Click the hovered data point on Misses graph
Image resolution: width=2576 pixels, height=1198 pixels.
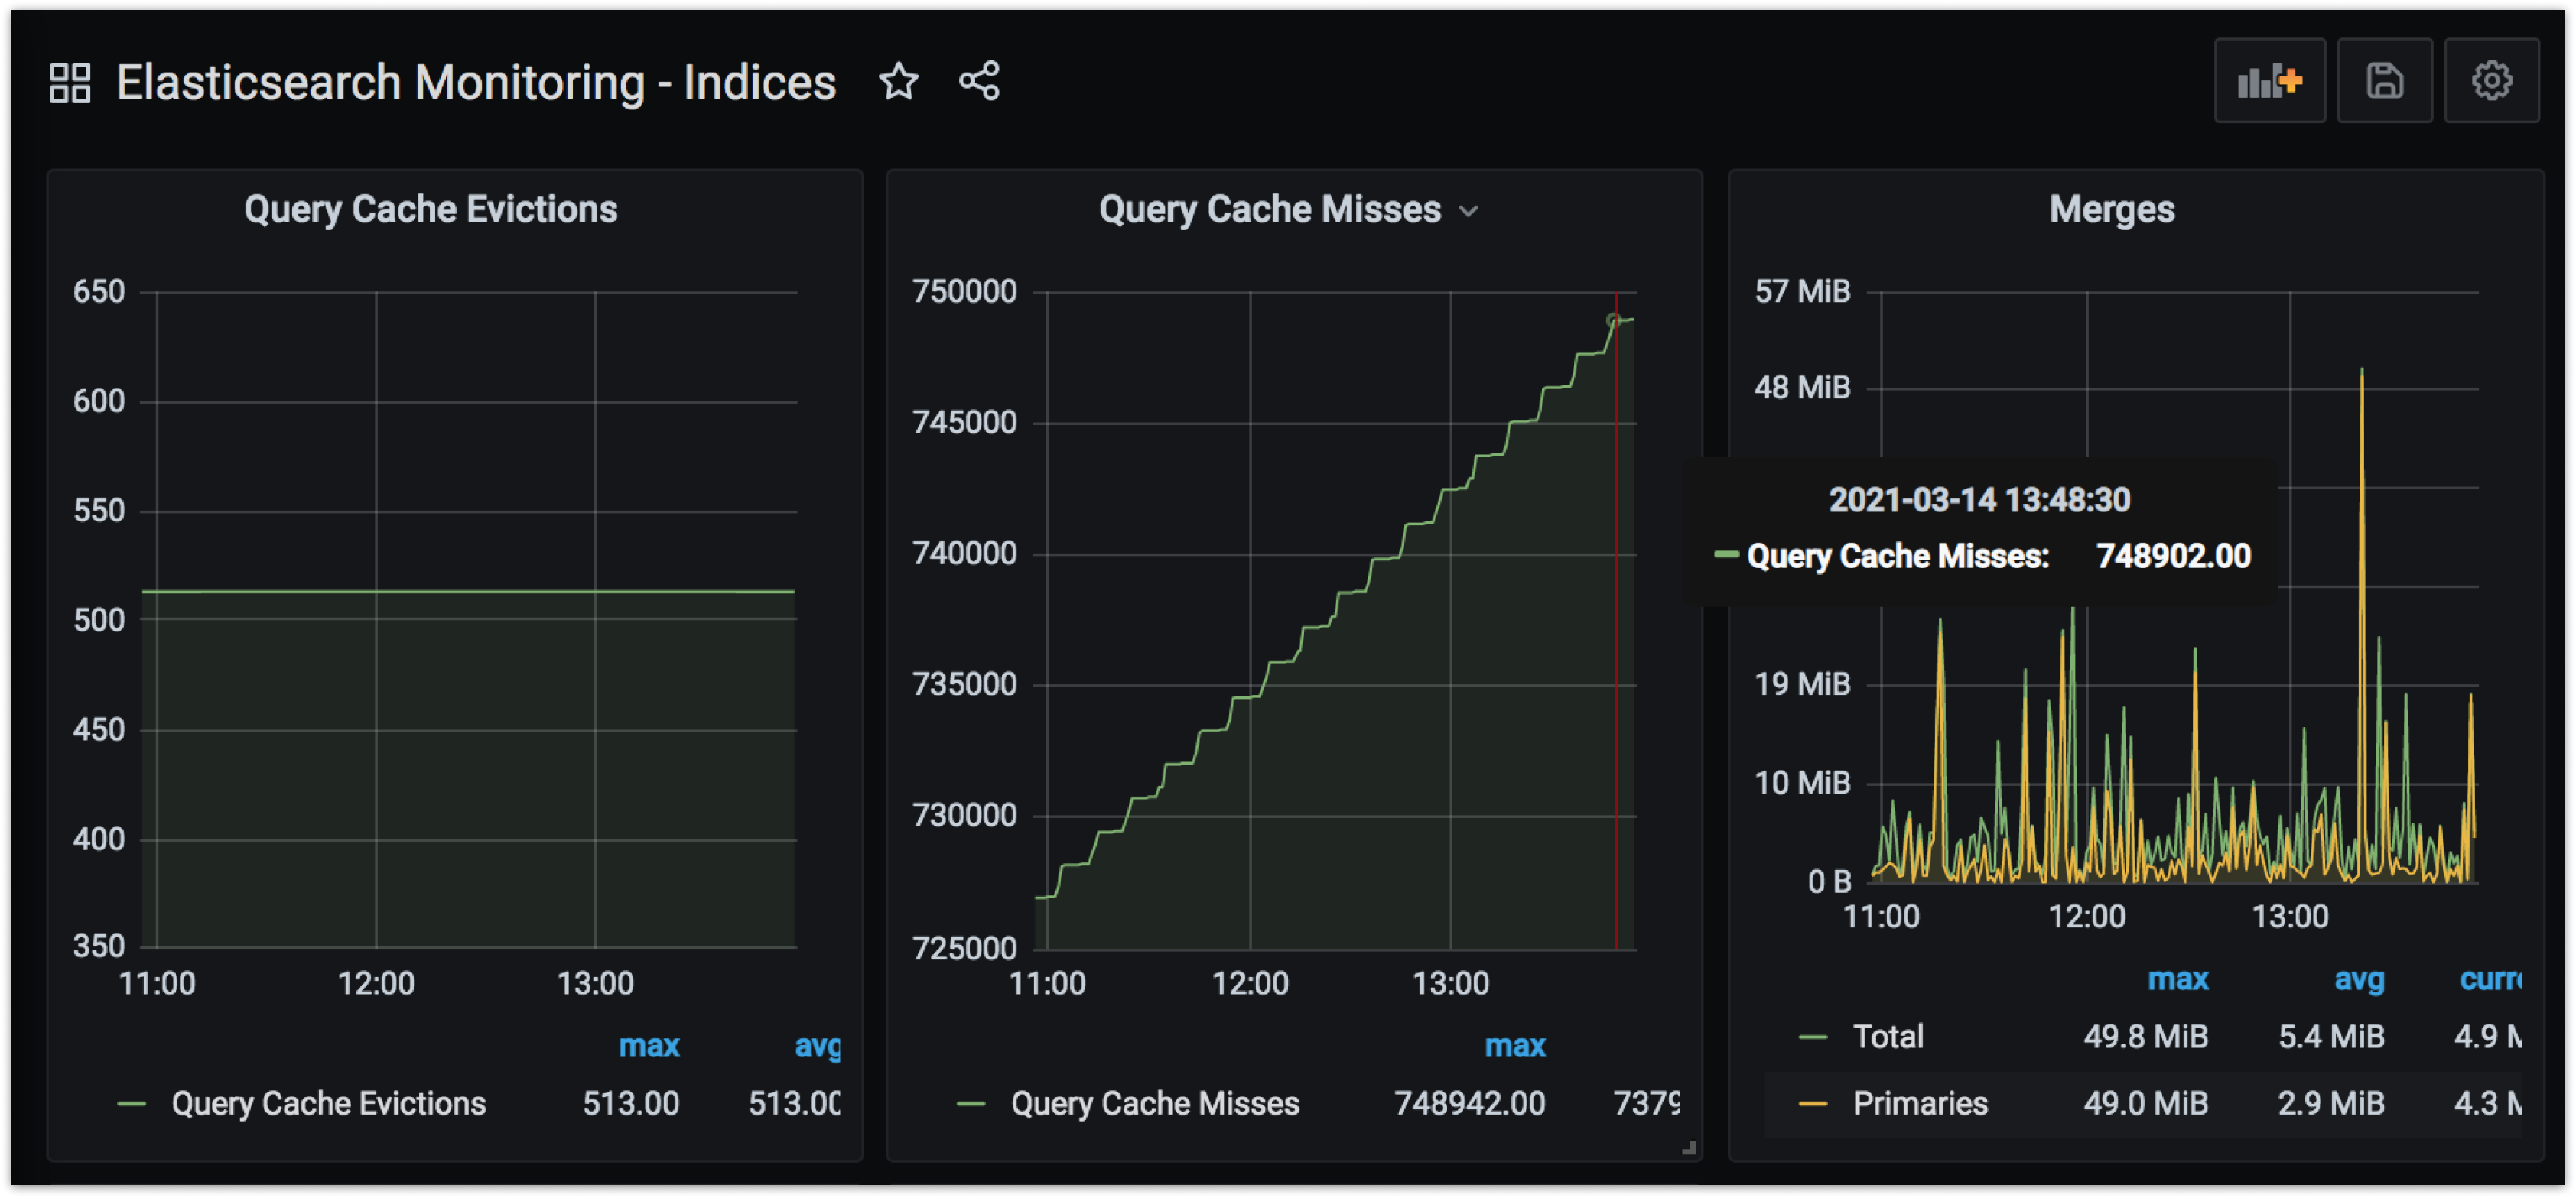pyautogui.click(x=1613, y=321)
